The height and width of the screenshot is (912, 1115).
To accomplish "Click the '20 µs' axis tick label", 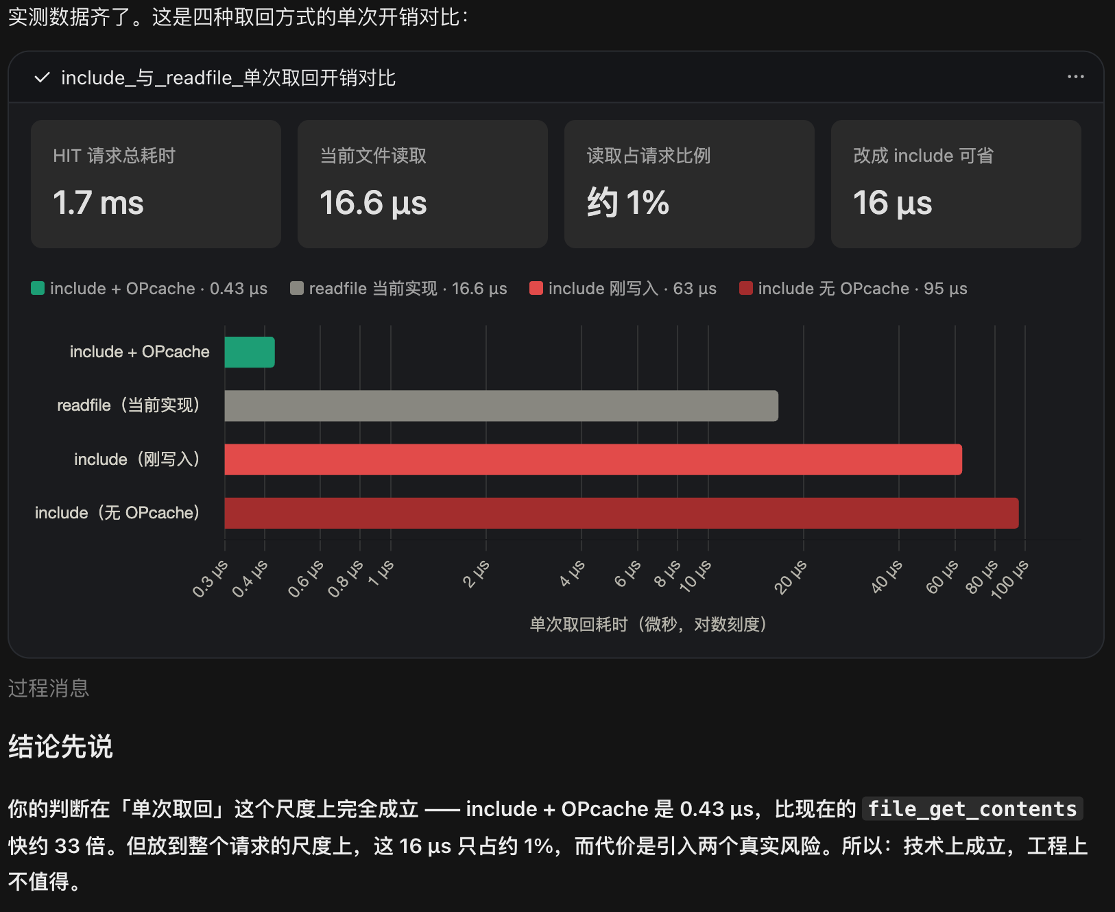I will [791, 577].
